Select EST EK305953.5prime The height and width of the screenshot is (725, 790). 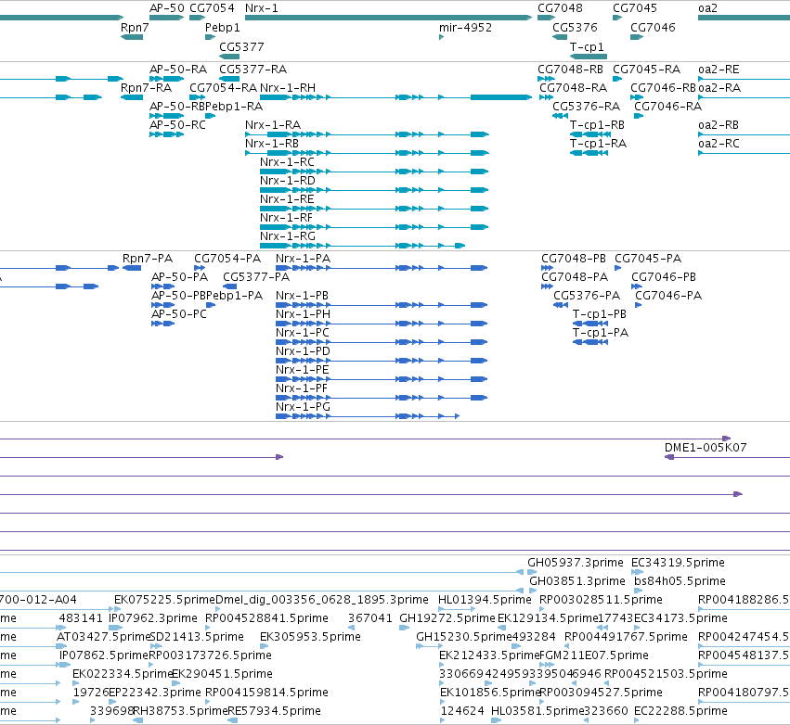310,637
